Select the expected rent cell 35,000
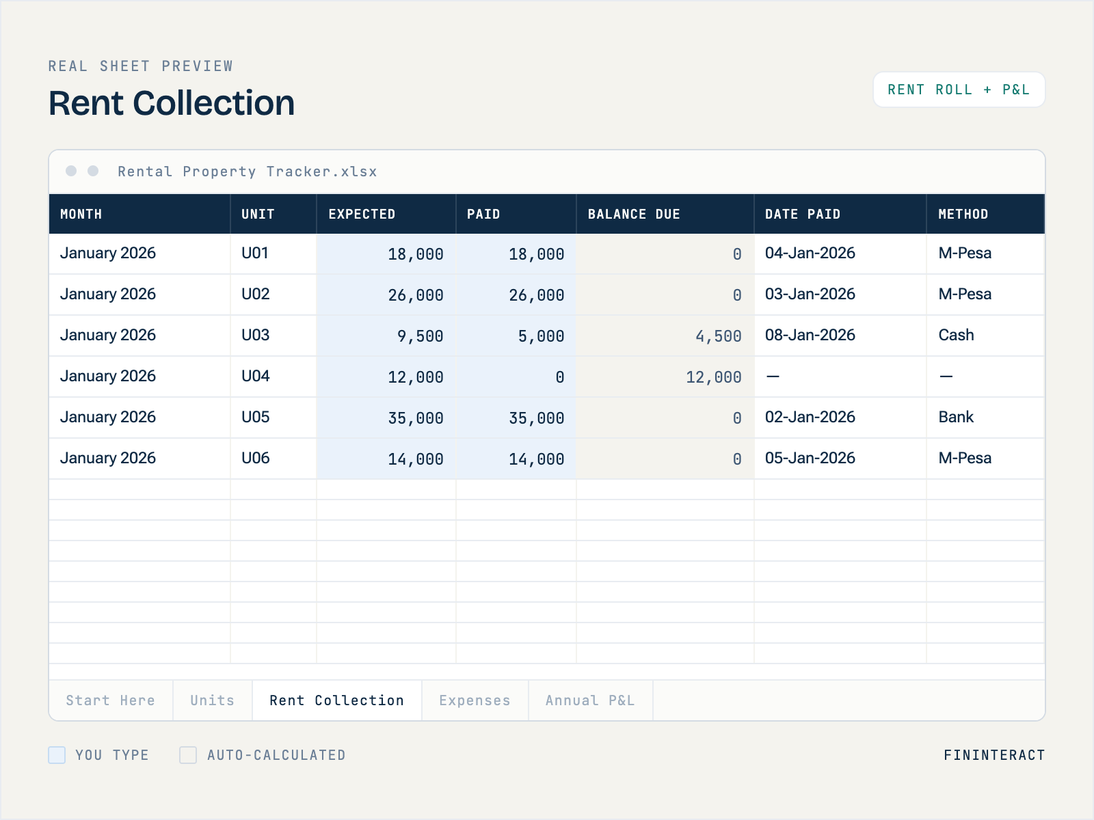Image resolution: width=1094 pixels, height=820 pixels. 386,418
